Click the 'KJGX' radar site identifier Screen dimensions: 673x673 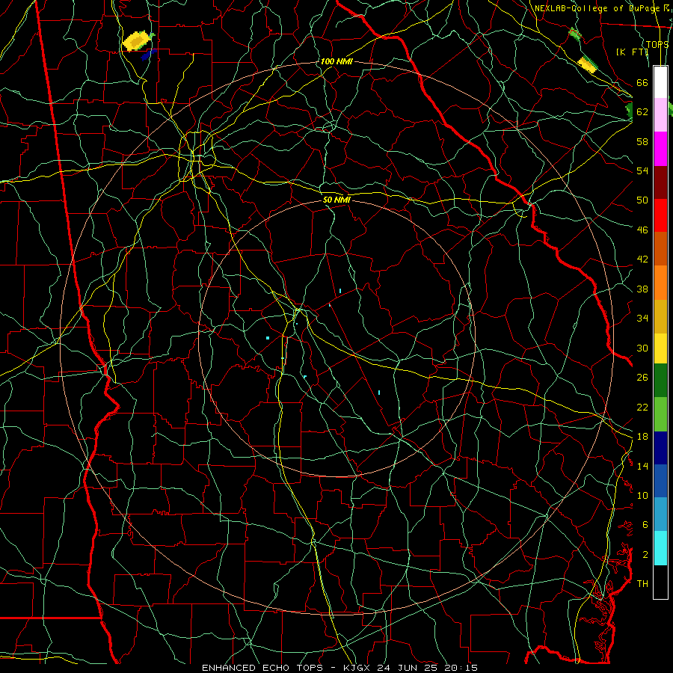(x=356, y=668)
